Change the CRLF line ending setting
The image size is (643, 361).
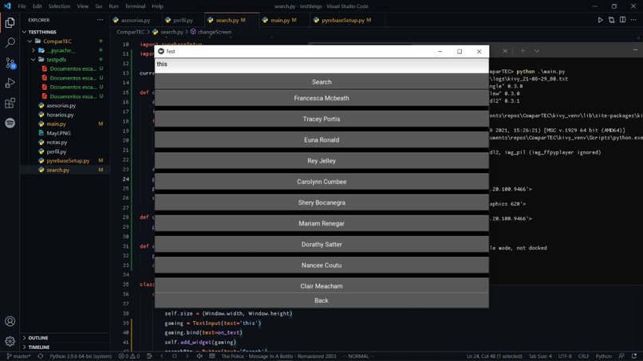583,356
